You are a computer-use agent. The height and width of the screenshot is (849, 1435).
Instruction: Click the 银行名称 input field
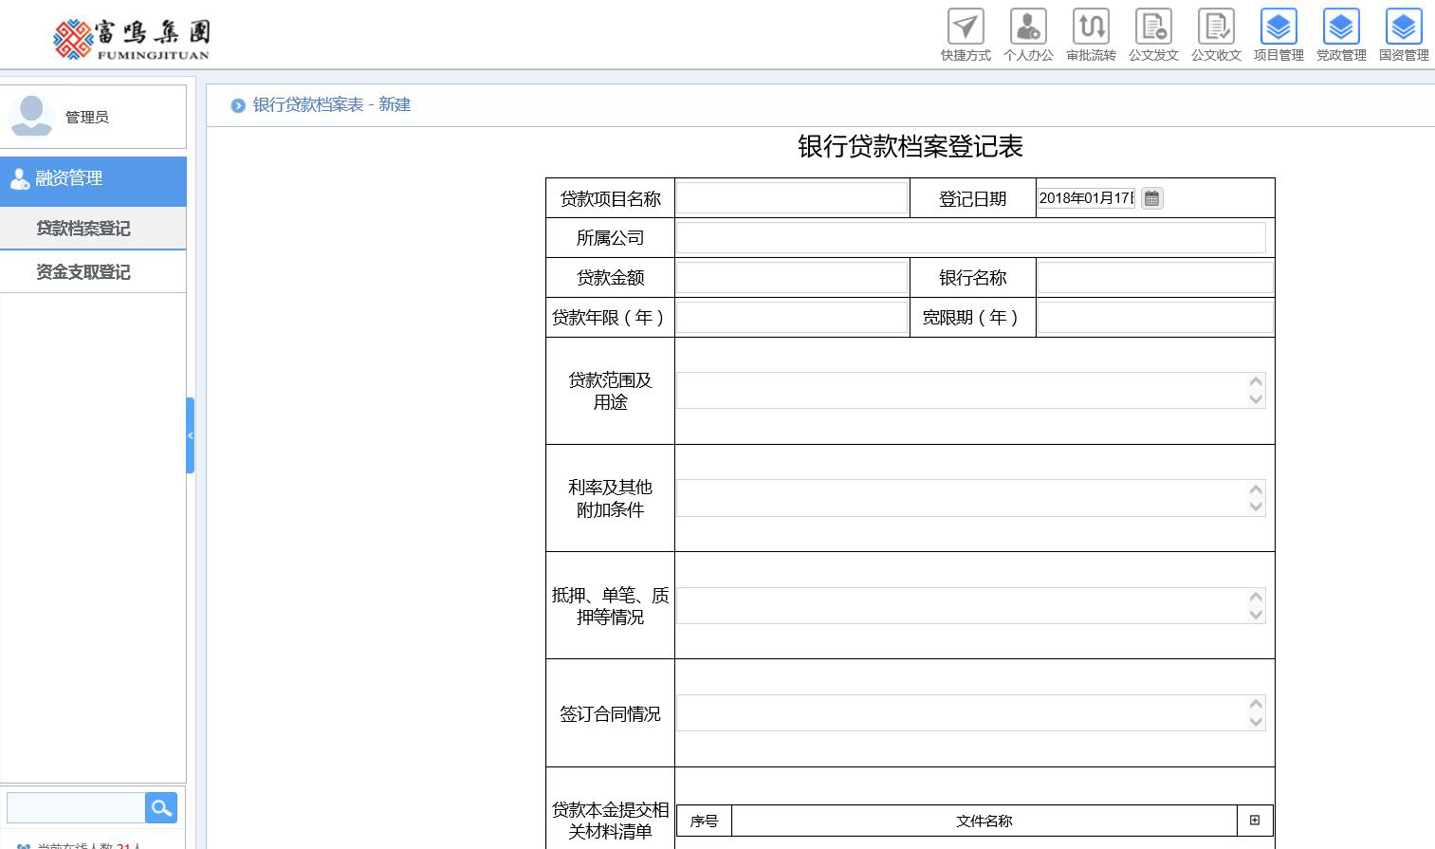click(x=1154, y=278)
